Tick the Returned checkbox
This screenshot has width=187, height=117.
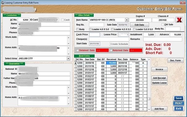[x=111, y=50]
